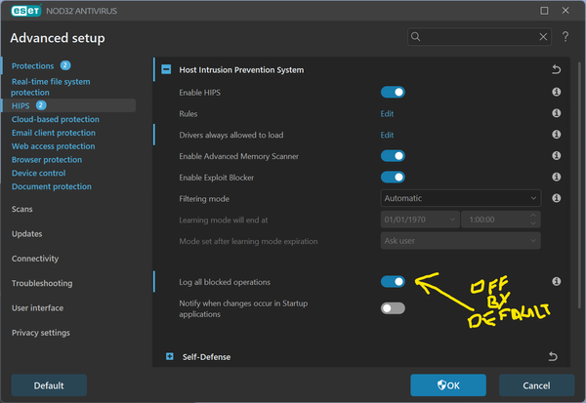Click the info icon for Enable Exploit Blocker
586x403 pixels.
[x=556, y=178]
